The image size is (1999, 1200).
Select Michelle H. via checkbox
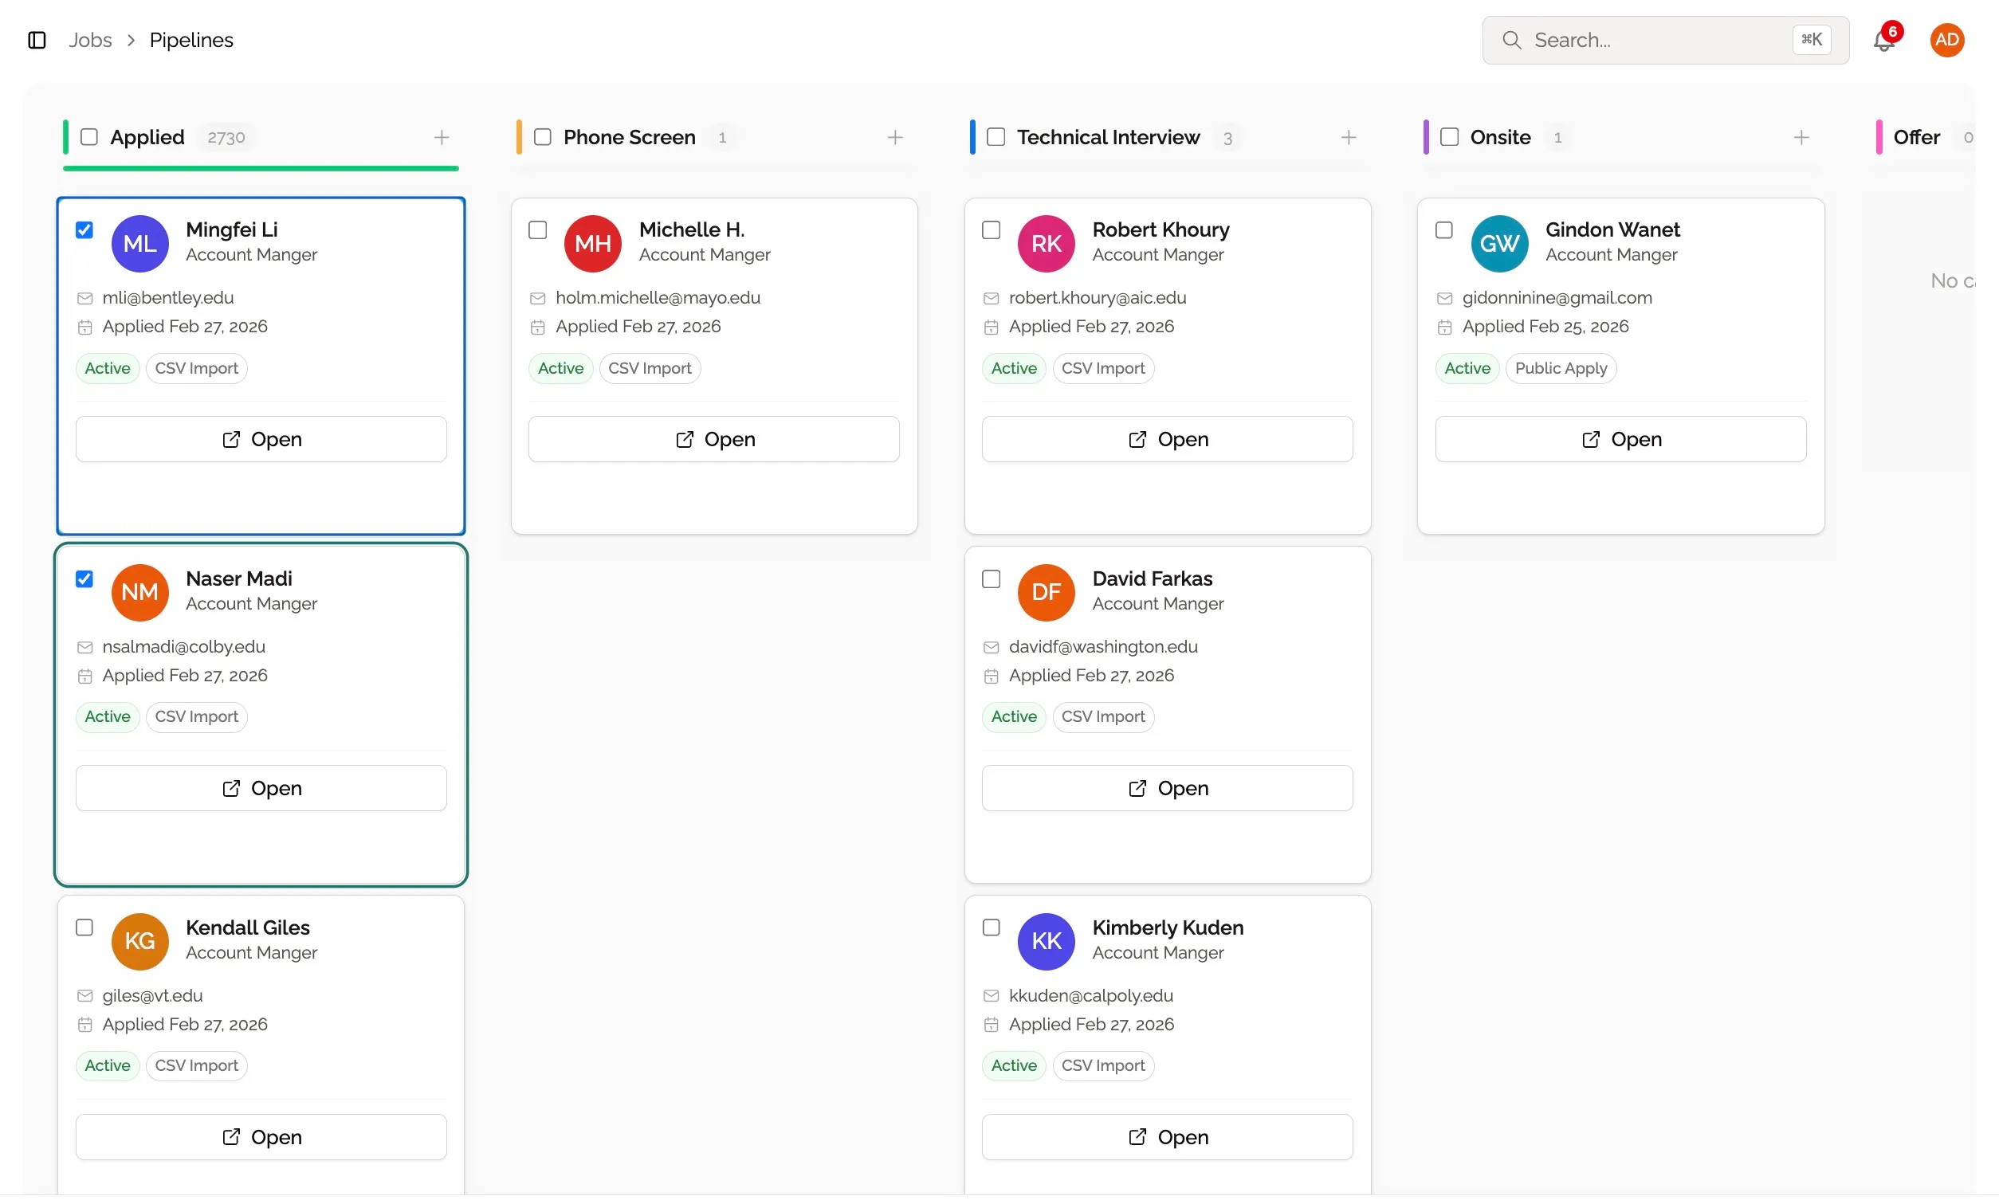click(538, 229)
